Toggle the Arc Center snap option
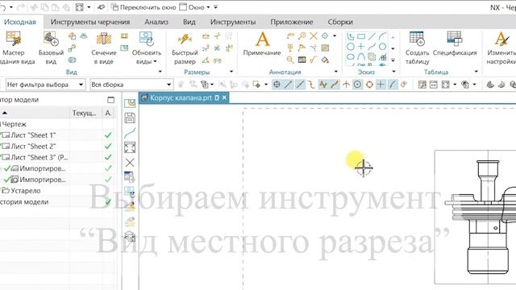The width and height of the screenshot is (516, 290). pyautogui.click(x=357, y=85)
